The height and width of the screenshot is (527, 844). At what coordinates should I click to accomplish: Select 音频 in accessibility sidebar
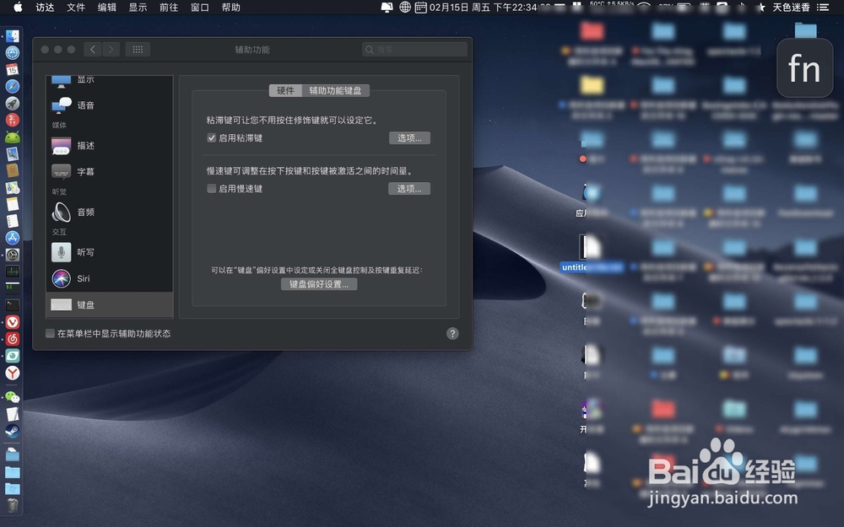(110, 212)
